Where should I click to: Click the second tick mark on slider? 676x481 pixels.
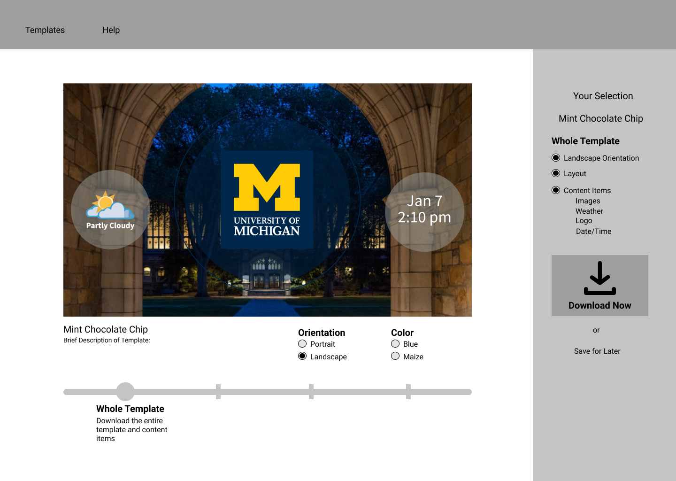click(x=218, y=392)
